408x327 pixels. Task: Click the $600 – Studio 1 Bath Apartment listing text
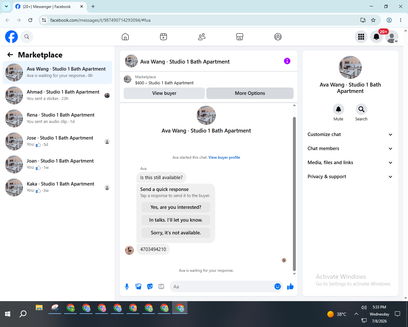[164, 83]
